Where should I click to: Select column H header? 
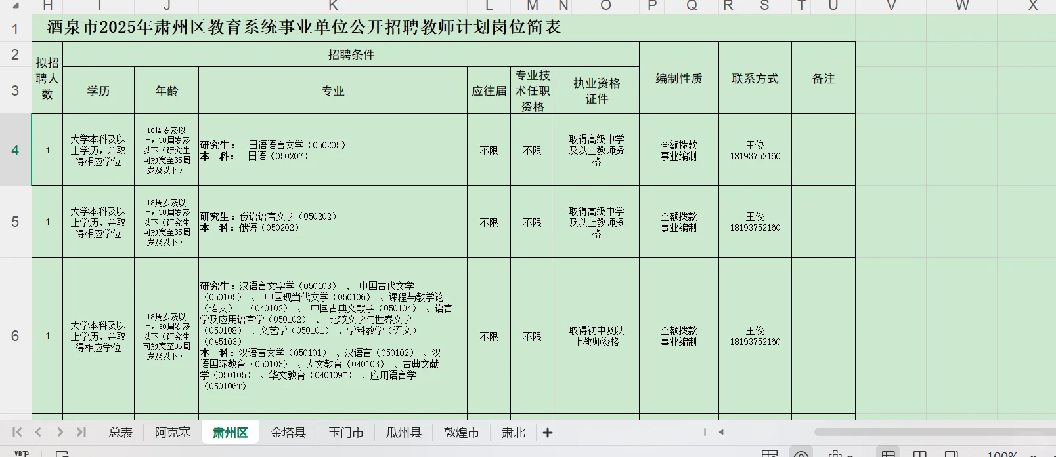(x=47, y=6)
